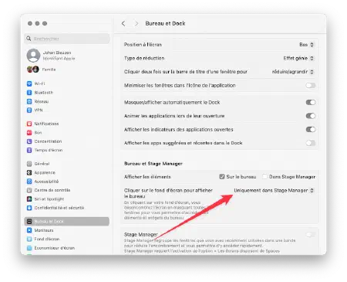Select Temps d'écran in the sidebar
The height and width of the screenshot is (282, 347).
point(67,150)
